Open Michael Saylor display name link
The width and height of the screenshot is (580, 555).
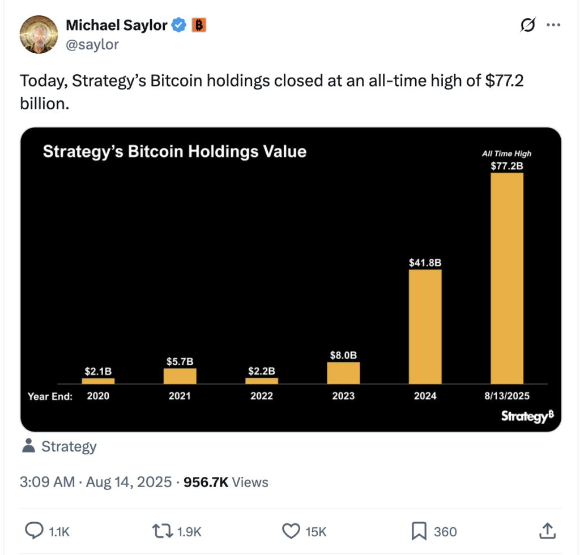[x=117, y=25]
